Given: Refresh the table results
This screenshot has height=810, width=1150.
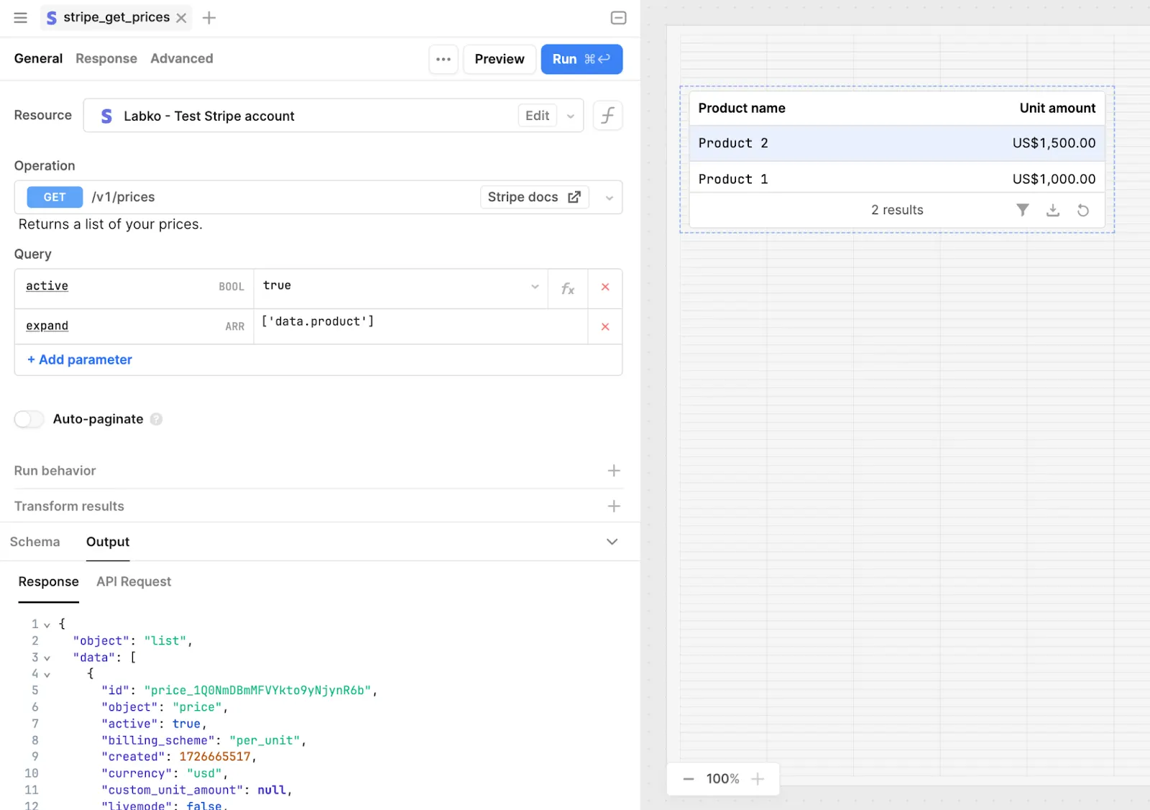Looking at the screenshot, I should [1083, 210].
